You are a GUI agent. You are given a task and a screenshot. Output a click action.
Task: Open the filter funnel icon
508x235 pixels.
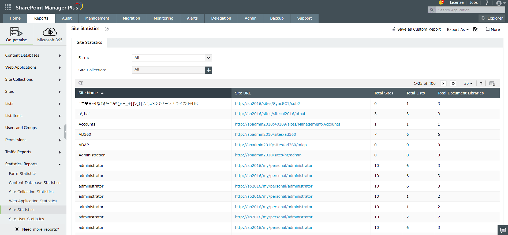[x=481, y=83]
